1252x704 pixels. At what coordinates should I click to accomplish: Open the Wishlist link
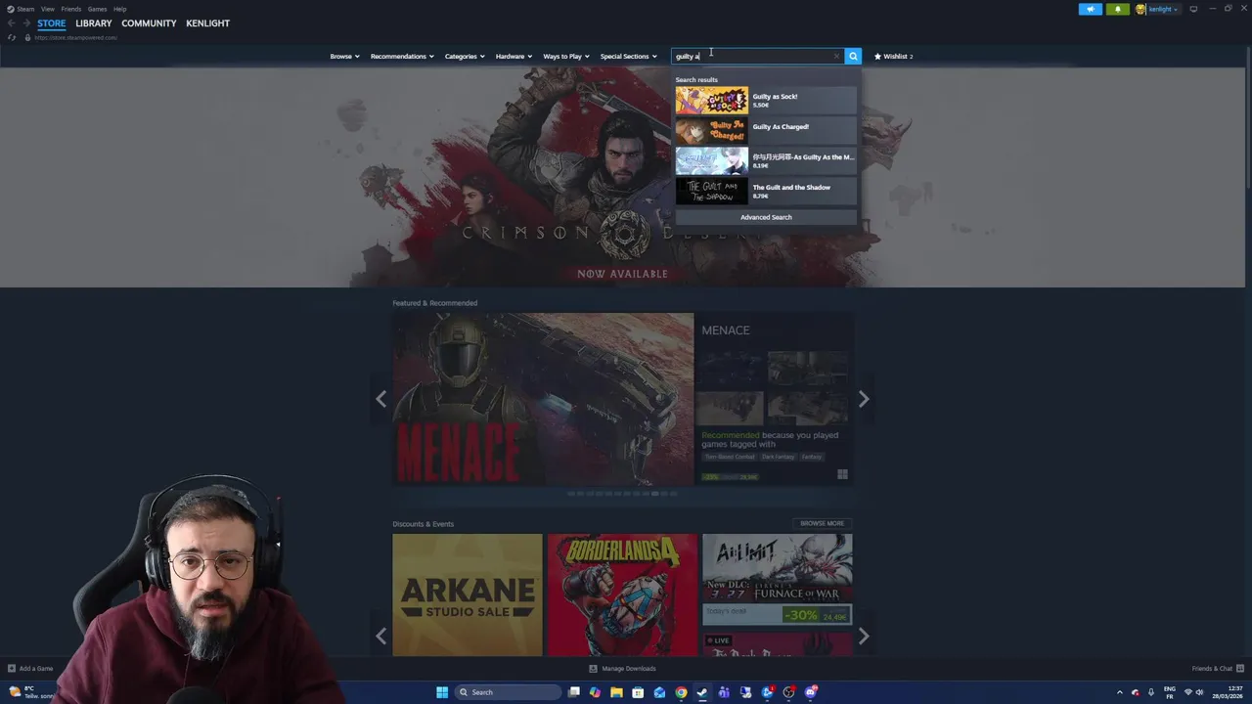(893, 56)
